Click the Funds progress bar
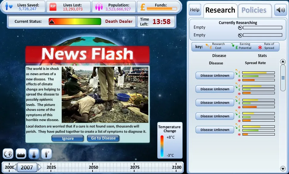 [x=162, y=9]
